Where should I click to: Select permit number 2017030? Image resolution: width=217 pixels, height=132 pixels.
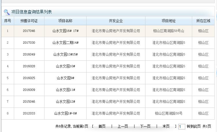point(29,43)
